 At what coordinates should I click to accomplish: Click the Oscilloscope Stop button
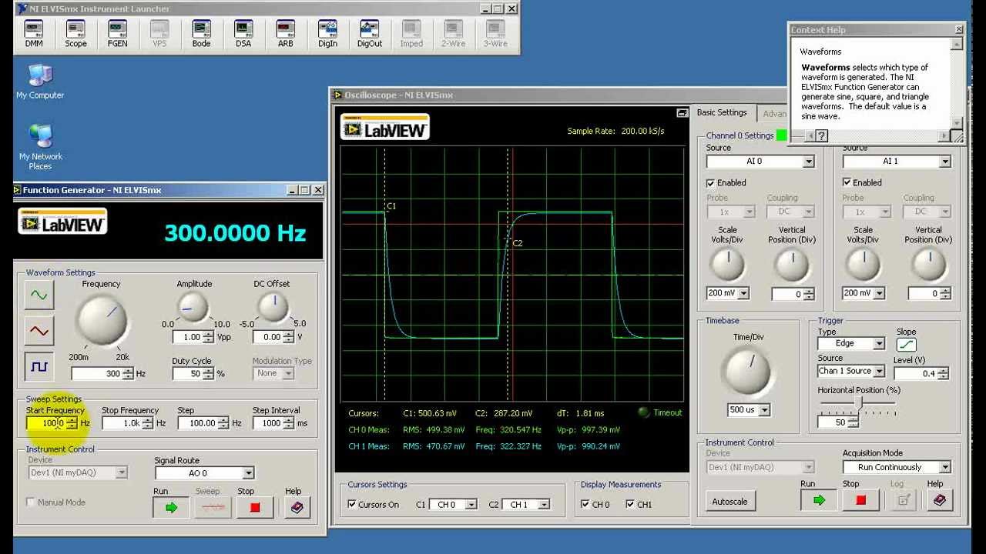860,500
